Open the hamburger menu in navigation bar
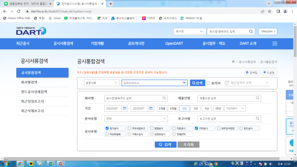 click(275, 44)
